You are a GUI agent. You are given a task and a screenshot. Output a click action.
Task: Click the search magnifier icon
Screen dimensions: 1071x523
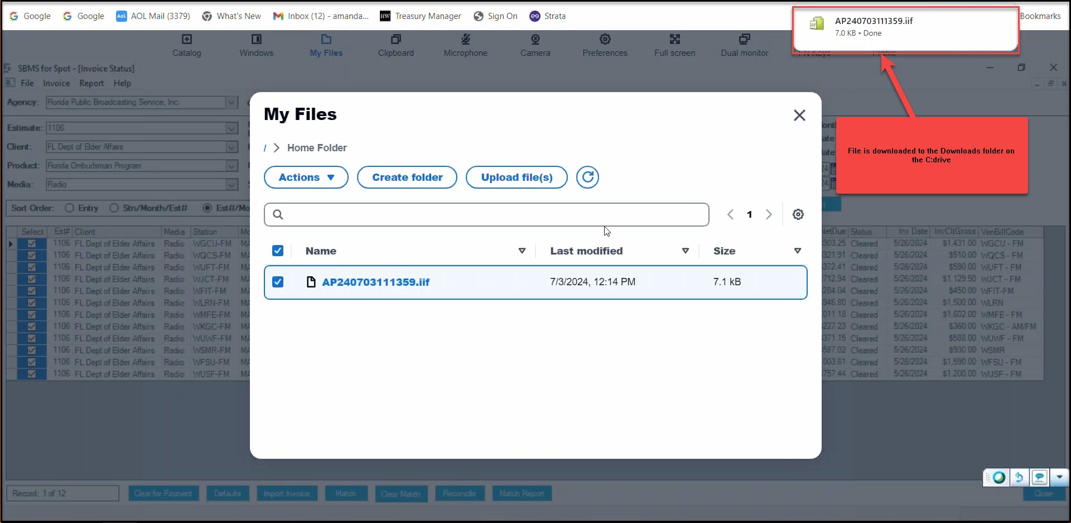pyautogui.click(x=278, y=214)
